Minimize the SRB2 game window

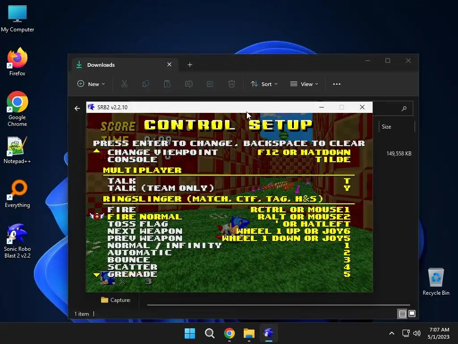[322, 107]
